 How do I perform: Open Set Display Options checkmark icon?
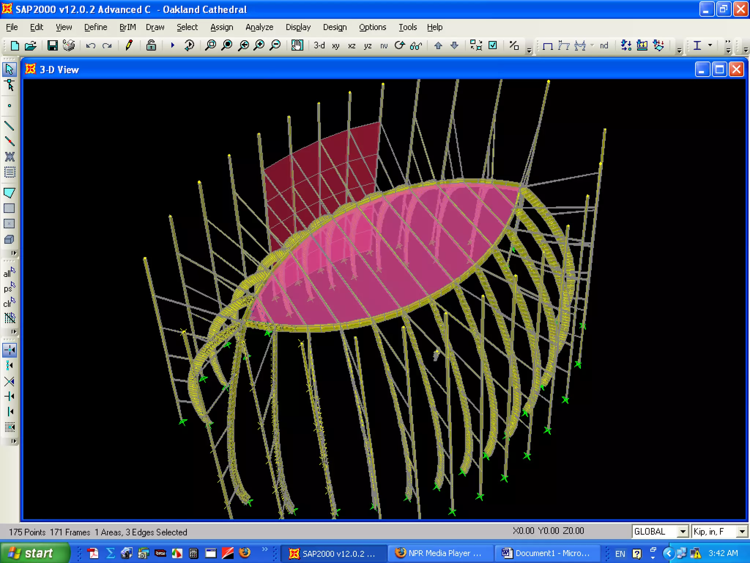point(493,45)
